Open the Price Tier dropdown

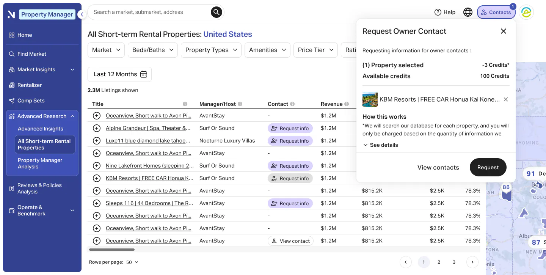(315, 50)
